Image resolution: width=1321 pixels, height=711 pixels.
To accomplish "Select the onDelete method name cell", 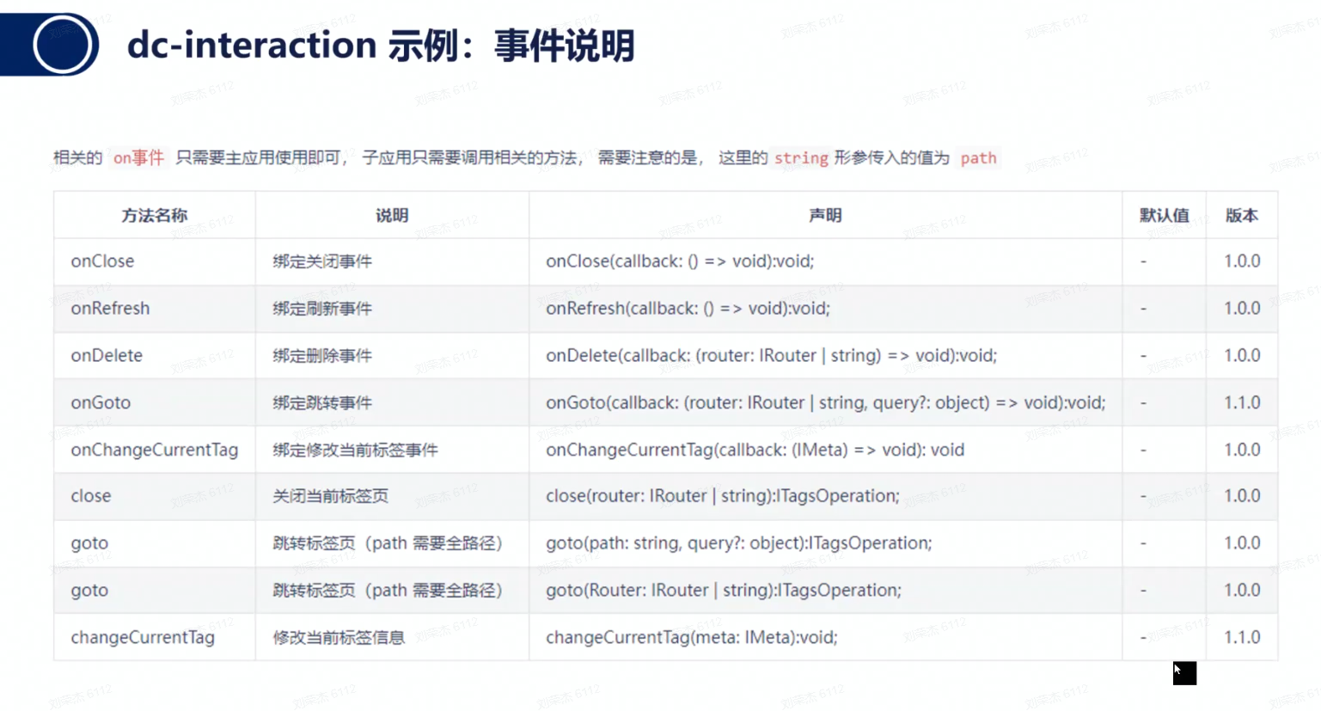I will pyautogui.click(x=107, y=356).
